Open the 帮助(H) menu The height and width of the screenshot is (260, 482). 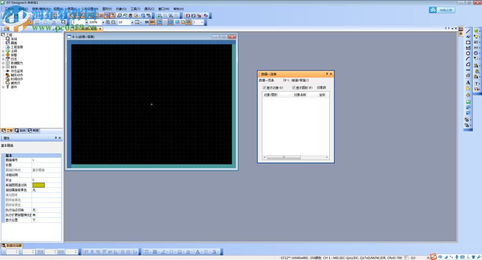tap(179, 9)
